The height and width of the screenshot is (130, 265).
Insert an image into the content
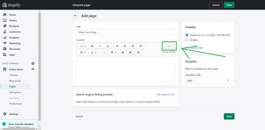tap(123, 52)
